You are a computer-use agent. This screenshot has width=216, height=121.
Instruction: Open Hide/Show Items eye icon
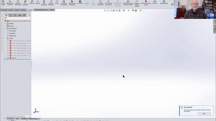pos(129,10)
